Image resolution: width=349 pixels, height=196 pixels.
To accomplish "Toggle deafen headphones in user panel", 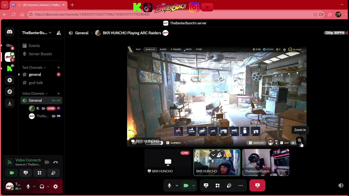I will [x=42, y=186].
